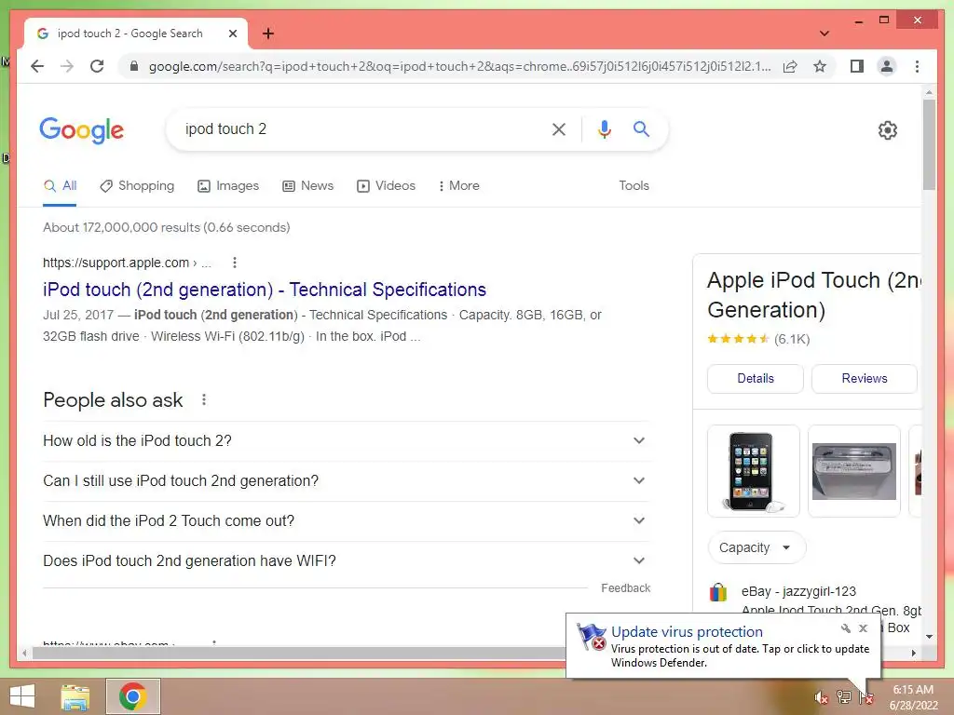Viewport: 954px width, 715px height.
Task: Dismiss the virus protection notification
Action: coord(863,628)
